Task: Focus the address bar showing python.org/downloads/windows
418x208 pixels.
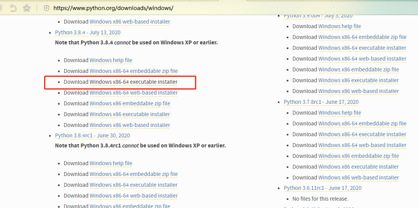Action: tap(113, 8)
